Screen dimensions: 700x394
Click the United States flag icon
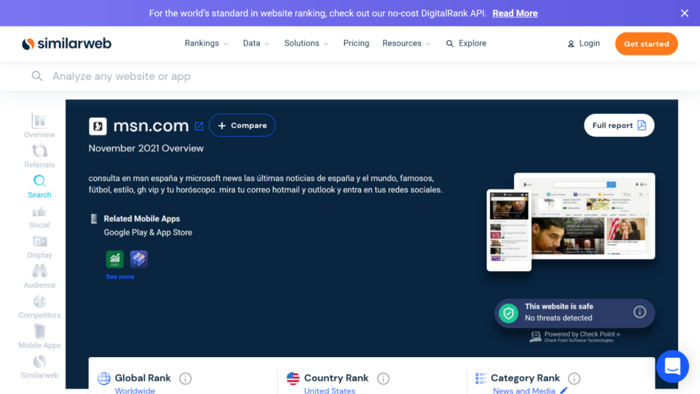coord(293,378)
